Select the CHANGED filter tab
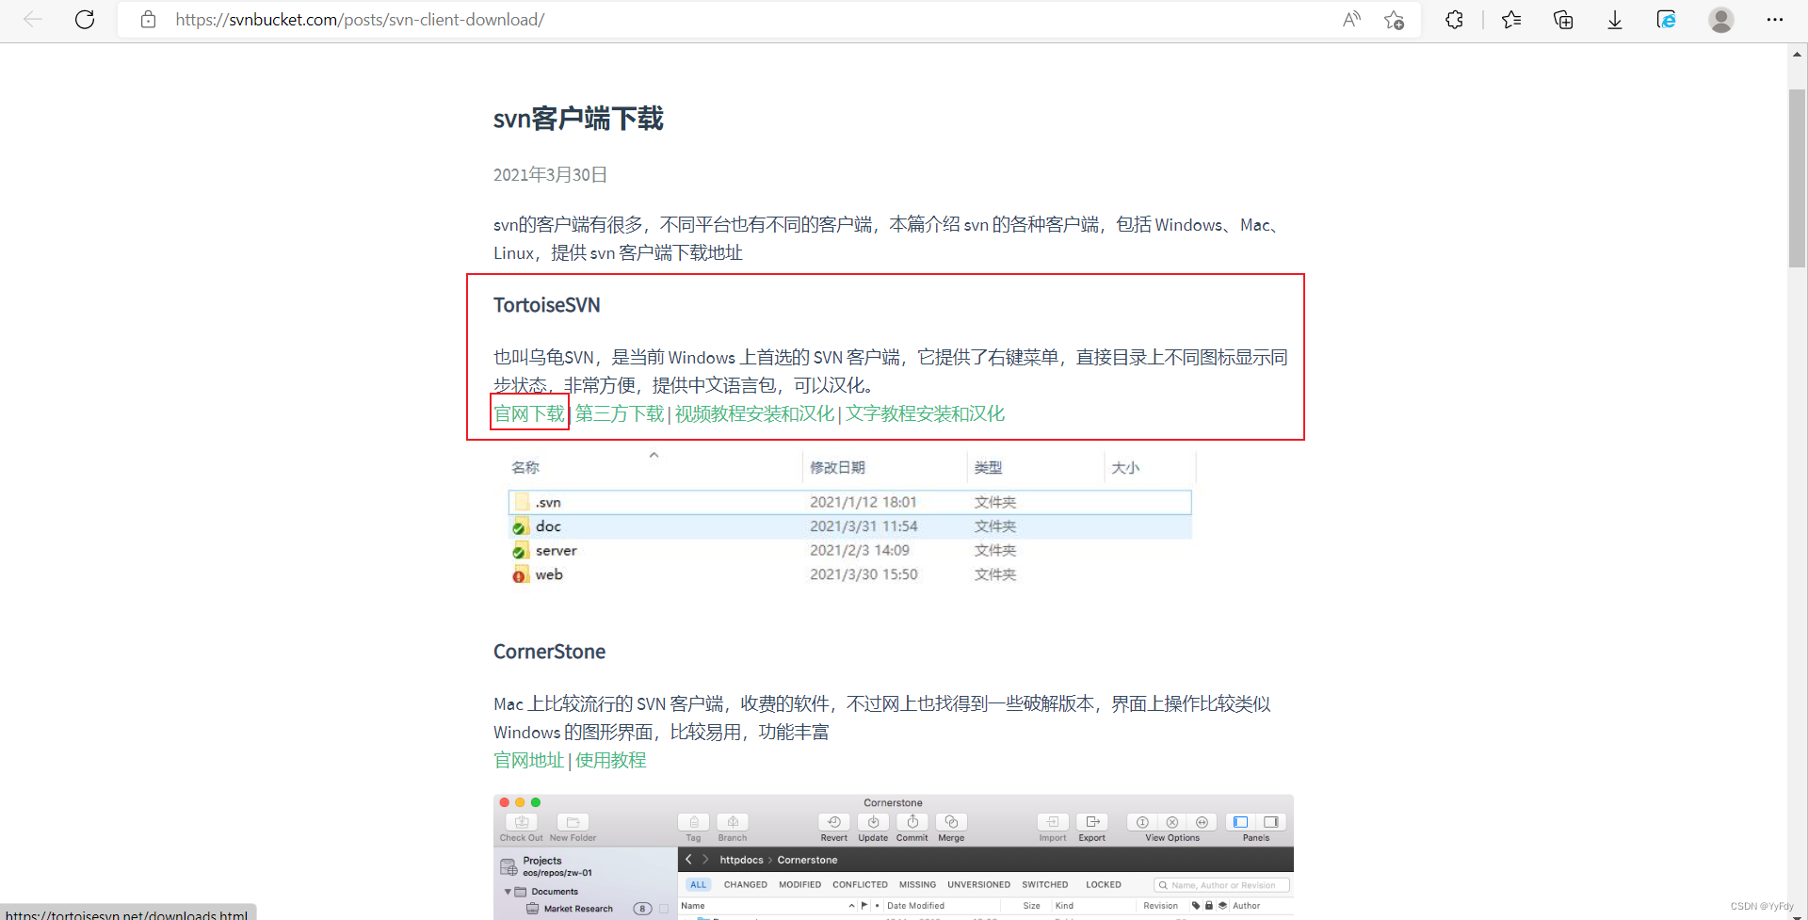1808x920 pixels. (745, 884)
